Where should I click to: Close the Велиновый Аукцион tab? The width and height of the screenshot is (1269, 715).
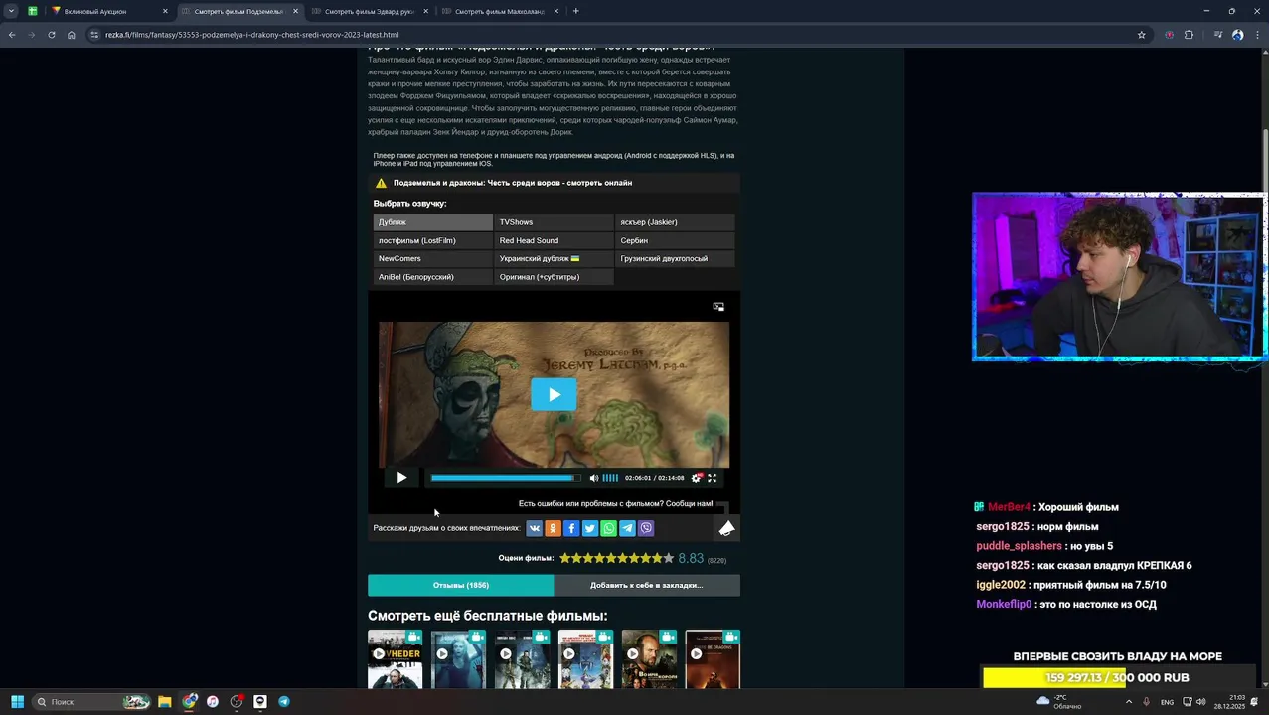[x=165, y=11]
